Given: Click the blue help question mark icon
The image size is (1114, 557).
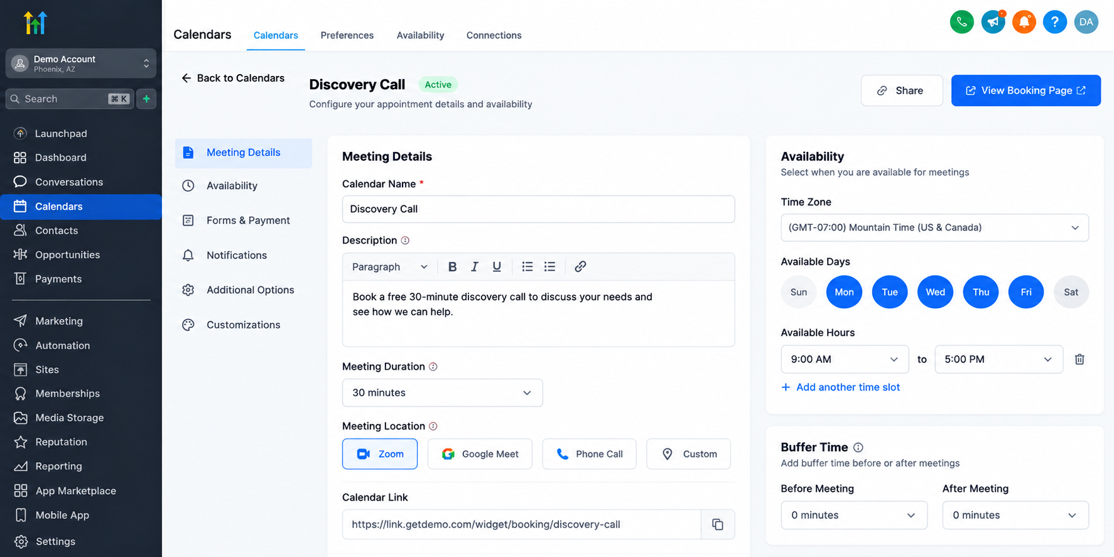Looking at the screenshot, I should click(1055, 22).
